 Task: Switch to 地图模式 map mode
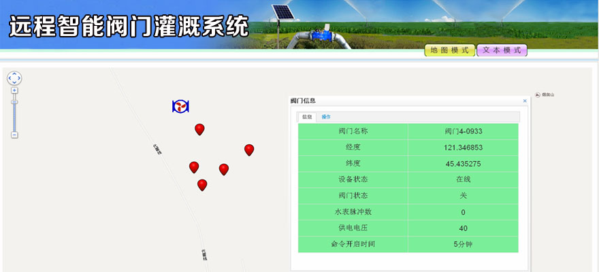coord(449,51)
